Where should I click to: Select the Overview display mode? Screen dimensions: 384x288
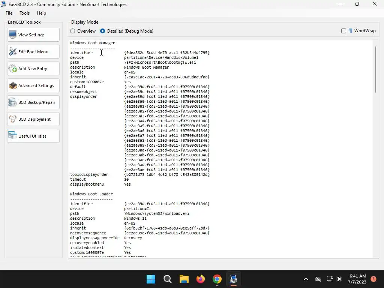tap(83, 31)
